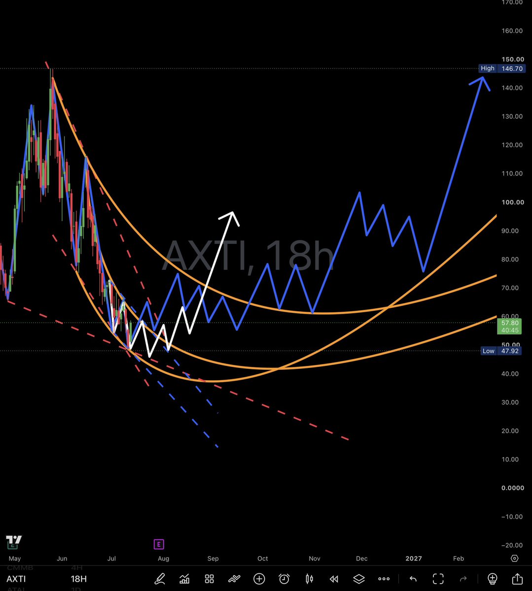Open the indicators chart icon
Image resolution: width=532 pixels, height=591 pixels.
point(184,579)
